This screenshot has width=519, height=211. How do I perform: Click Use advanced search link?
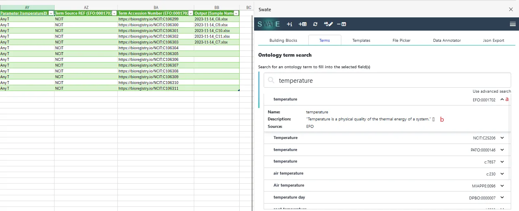click(492, 91)
